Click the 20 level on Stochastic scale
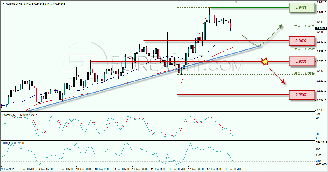Viewport: 328px width, 172px height. (x=317, y=134)
